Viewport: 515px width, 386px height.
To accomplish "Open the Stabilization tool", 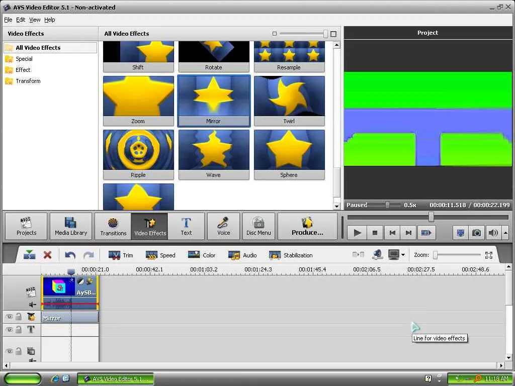I will coord(291,255).
